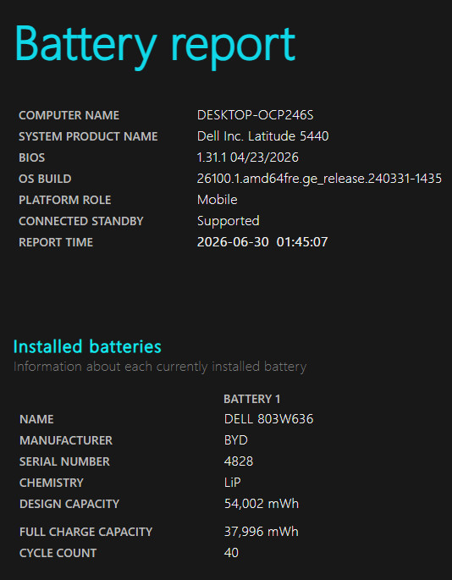Click battery name DELL 803W636
This screenshot has width=452, height=580.
268,419
